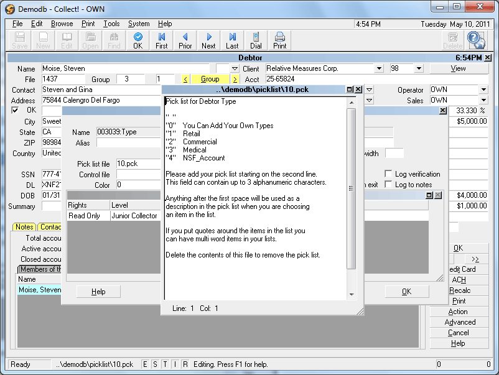Click the Control file field
The image size is (499, 375).
pos(138,174)
